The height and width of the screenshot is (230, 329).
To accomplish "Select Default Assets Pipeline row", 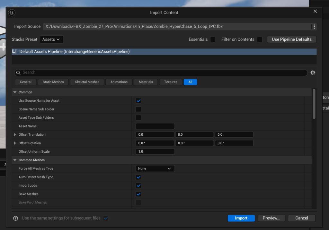I will click(x=164, y=52).
